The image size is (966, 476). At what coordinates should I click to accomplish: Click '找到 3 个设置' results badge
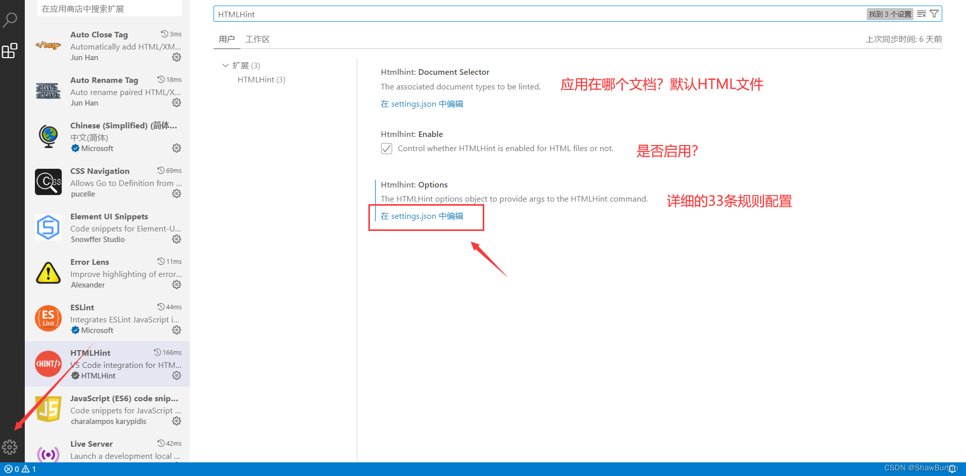click(x=890, y=14)
